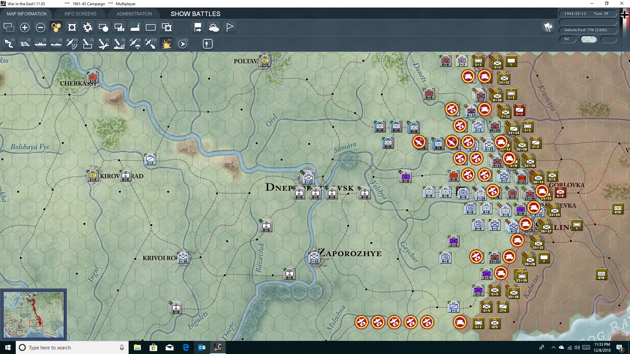Image resolution: width=630 pixels, height=354 pixels.
Task: Select F4 amphibious transport mode
Action: pyautogui.click(x=56, y=44)
